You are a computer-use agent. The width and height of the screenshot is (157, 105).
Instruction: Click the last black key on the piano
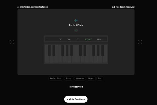click(103, 50)
